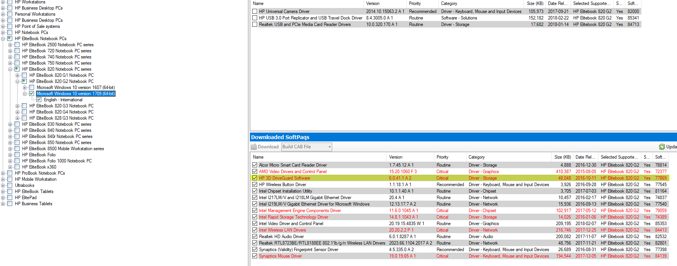
Task: Check the HP Universal Camera Driver checkbox
Action: (x=254, y=11)
